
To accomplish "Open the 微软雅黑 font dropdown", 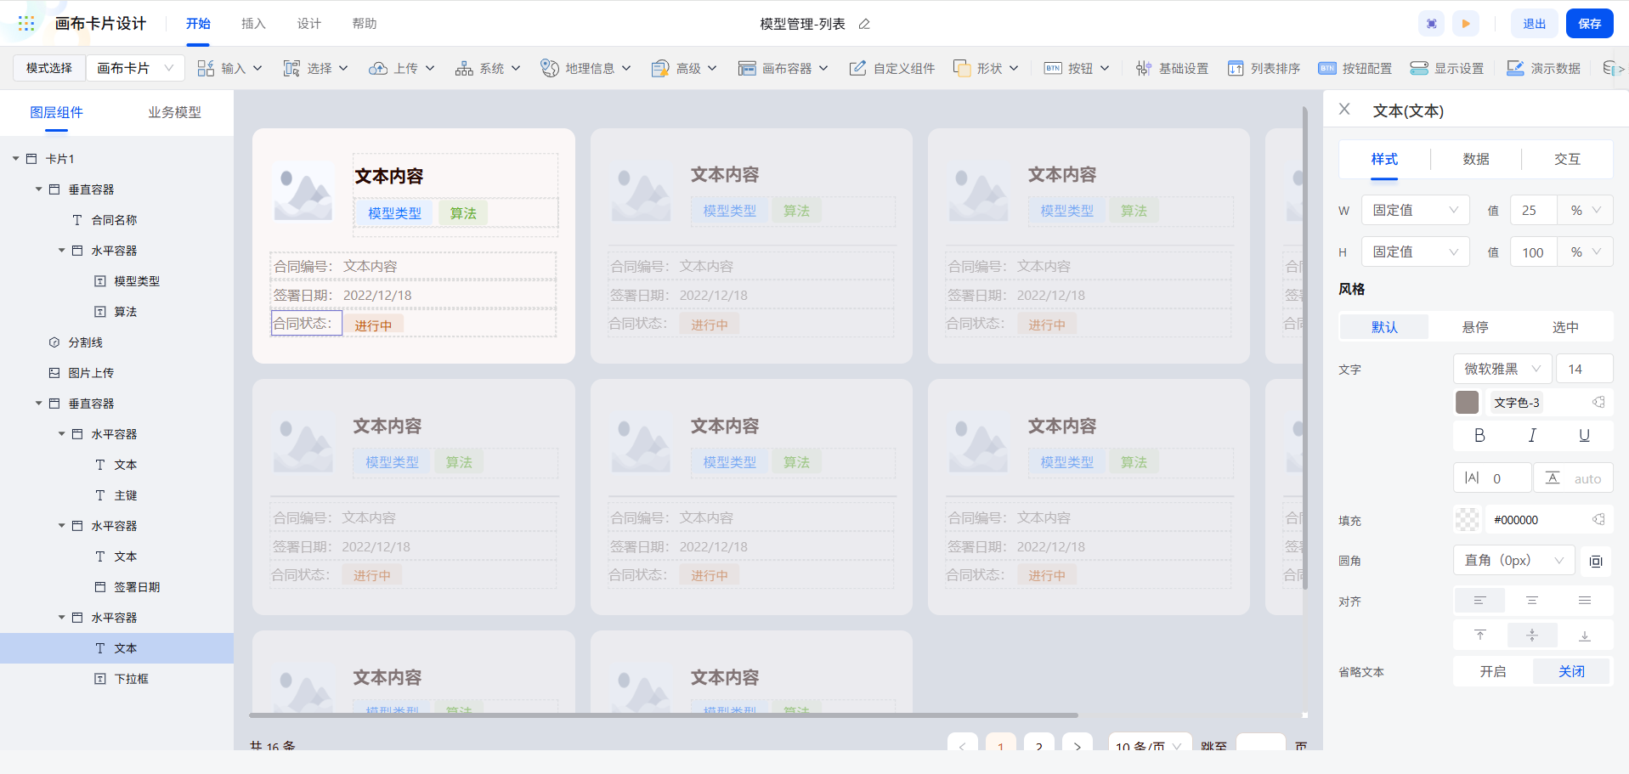I will click(1501, 368).
